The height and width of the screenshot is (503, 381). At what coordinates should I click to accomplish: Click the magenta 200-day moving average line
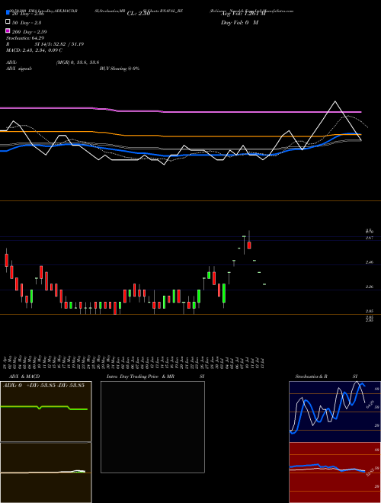click(x=181, y=111)
